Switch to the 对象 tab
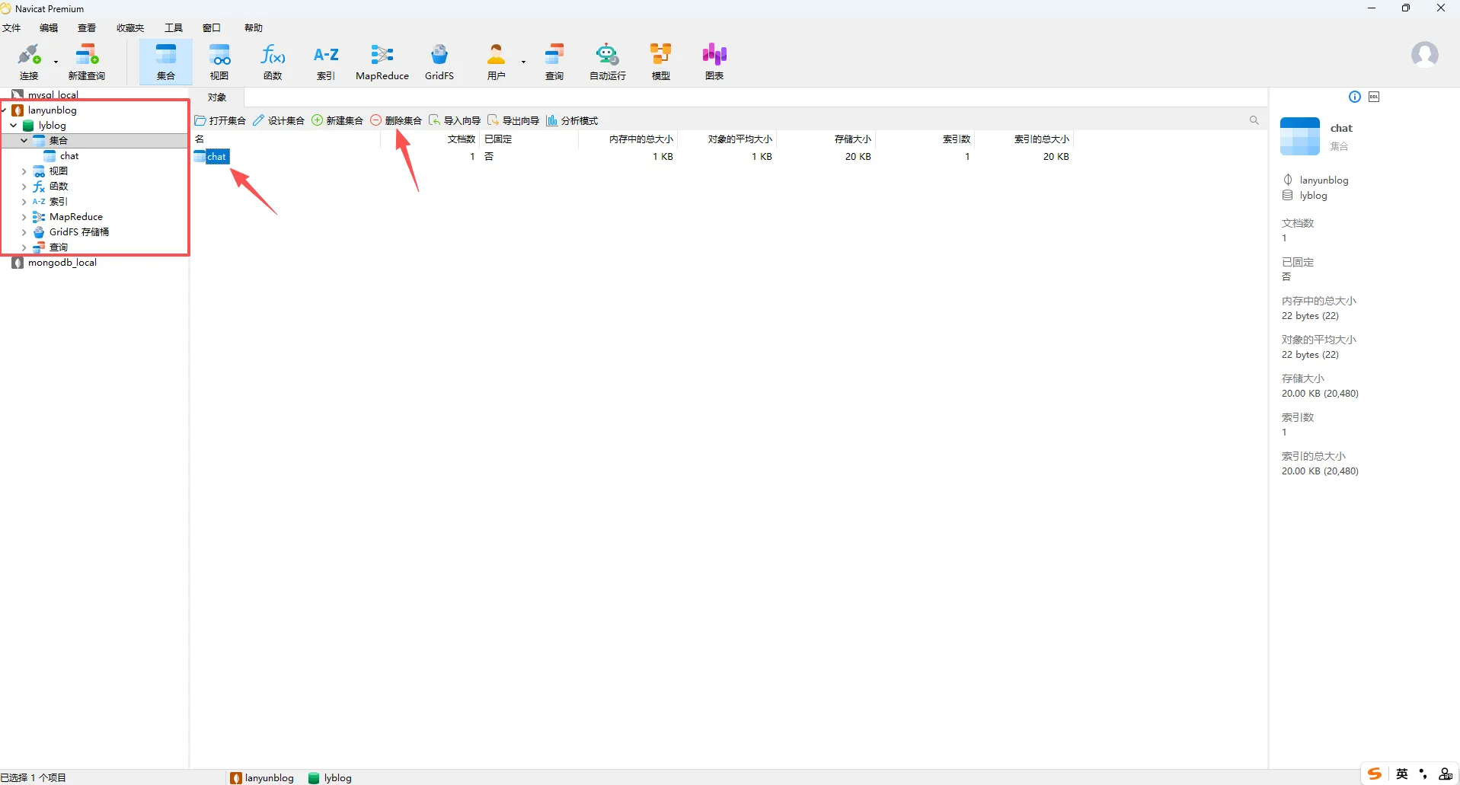Image resolution: width=1460 pixels, height=785 pixels. tap(217, 97)
